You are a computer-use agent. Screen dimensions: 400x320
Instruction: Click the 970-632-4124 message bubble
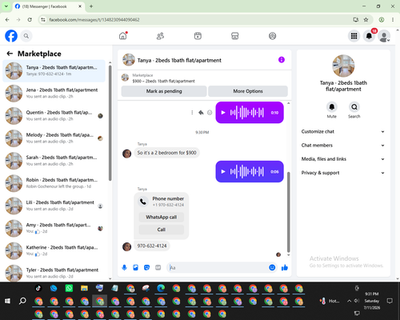click(152, 246)
